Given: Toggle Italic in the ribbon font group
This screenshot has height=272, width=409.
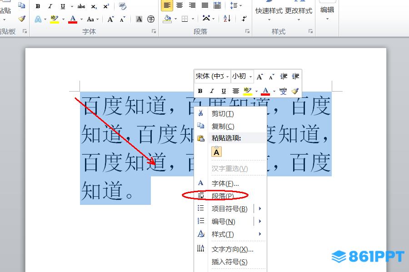Looking at the screenshot, I should click(x=50, y=6).
